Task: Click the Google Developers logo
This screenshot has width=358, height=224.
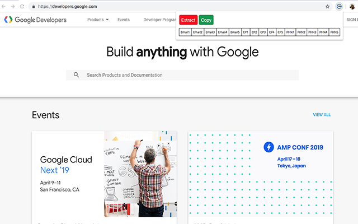Action: [x=35, y=20]
